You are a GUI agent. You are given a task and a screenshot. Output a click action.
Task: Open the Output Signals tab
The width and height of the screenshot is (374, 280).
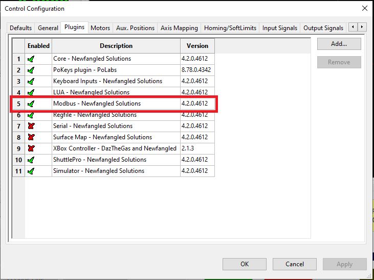(x=323, y=28)
